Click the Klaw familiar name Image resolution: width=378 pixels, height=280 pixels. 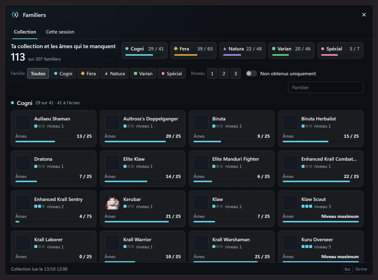pos(218,199)
